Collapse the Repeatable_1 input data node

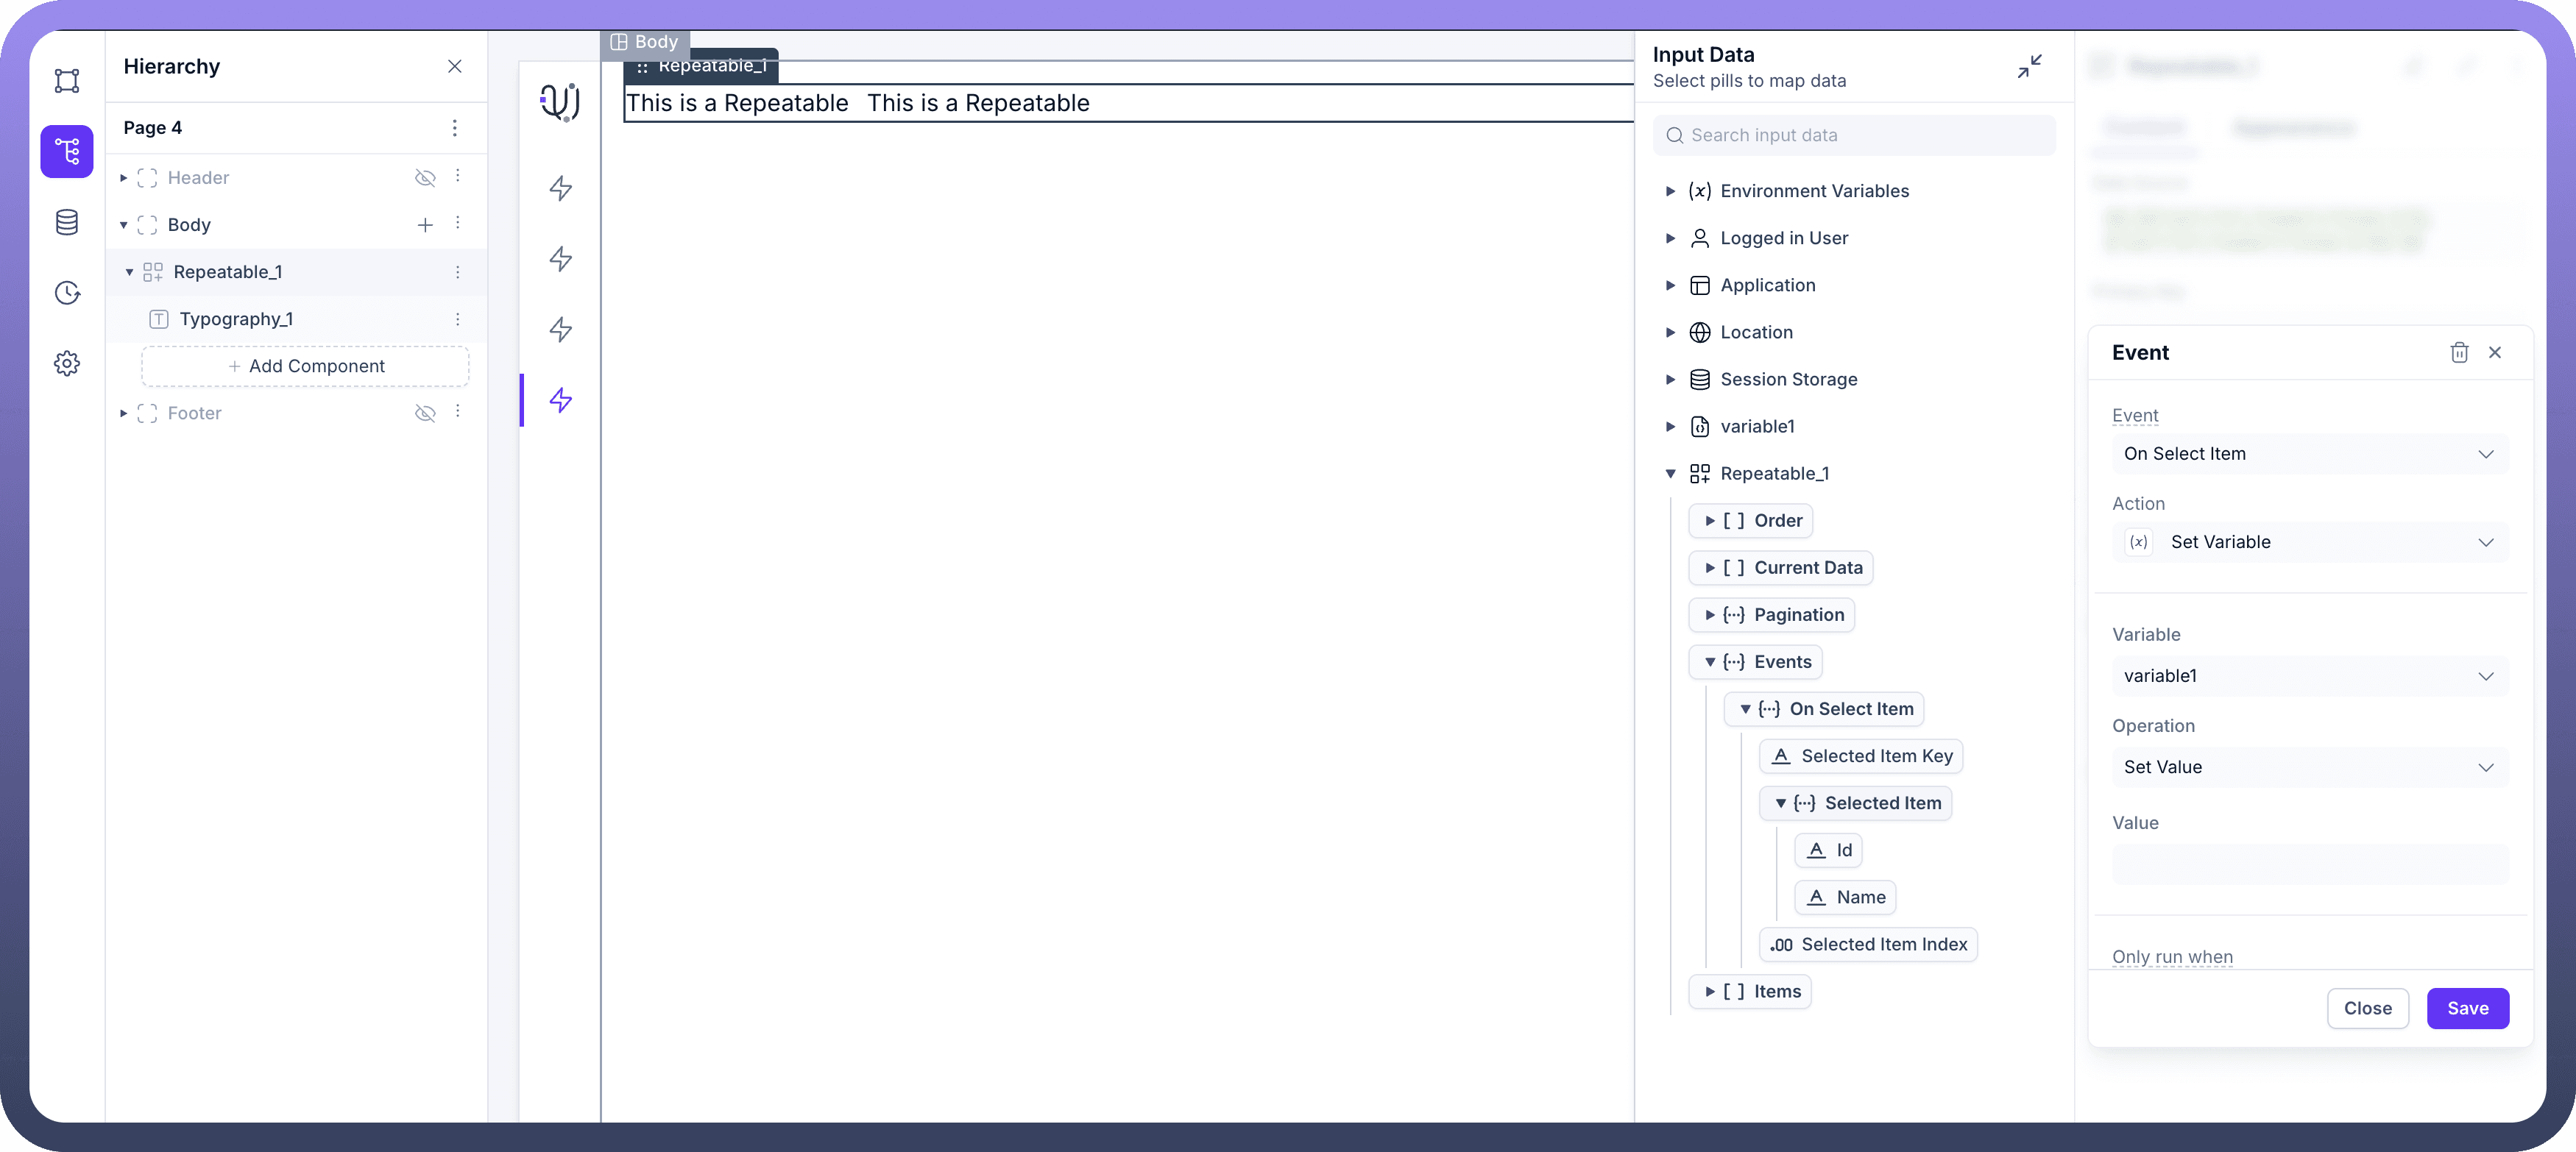[1670, 474]
